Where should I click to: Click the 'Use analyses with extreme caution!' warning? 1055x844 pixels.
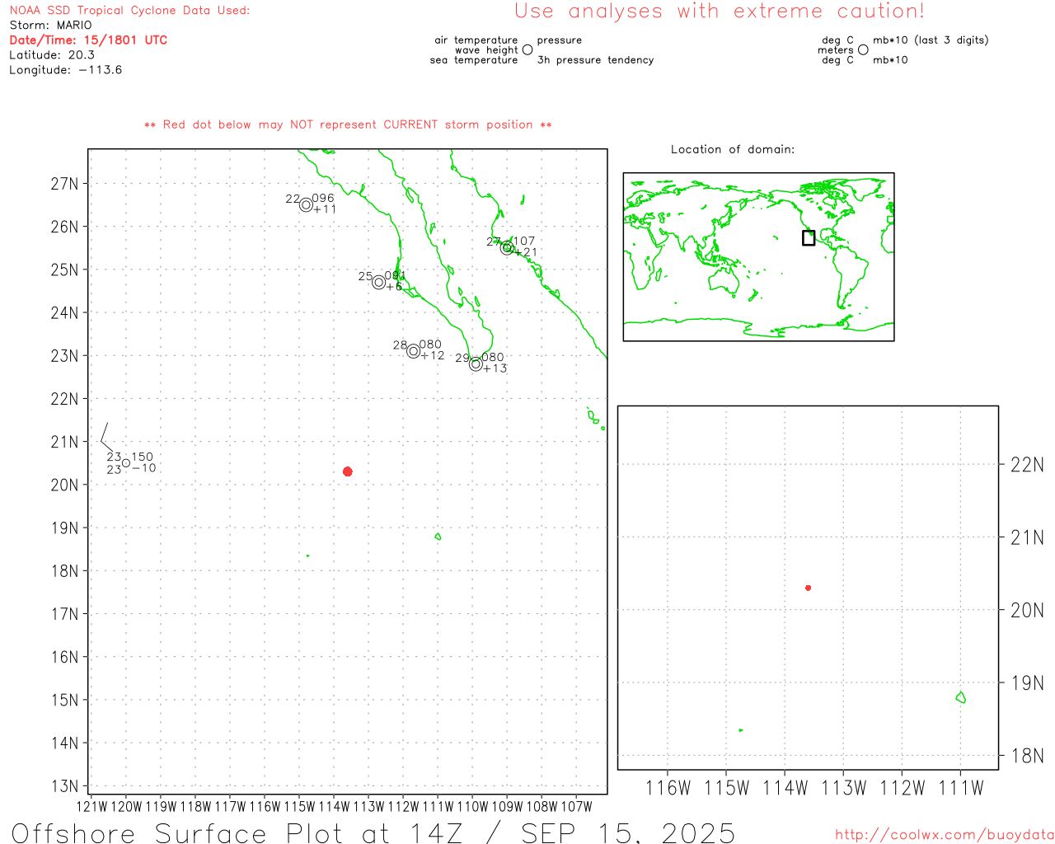click(720, 11)
